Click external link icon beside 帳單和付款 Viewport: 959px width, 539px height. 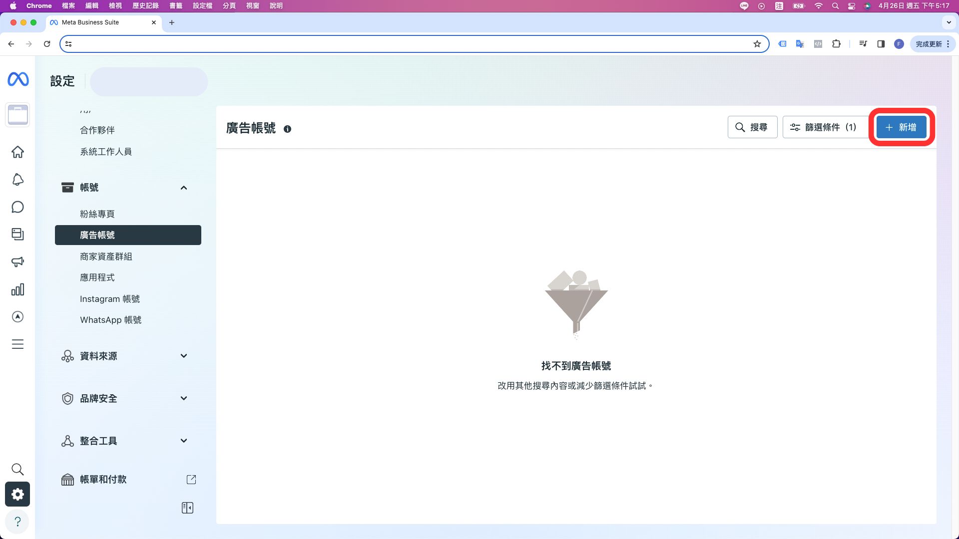pos(191,480)
